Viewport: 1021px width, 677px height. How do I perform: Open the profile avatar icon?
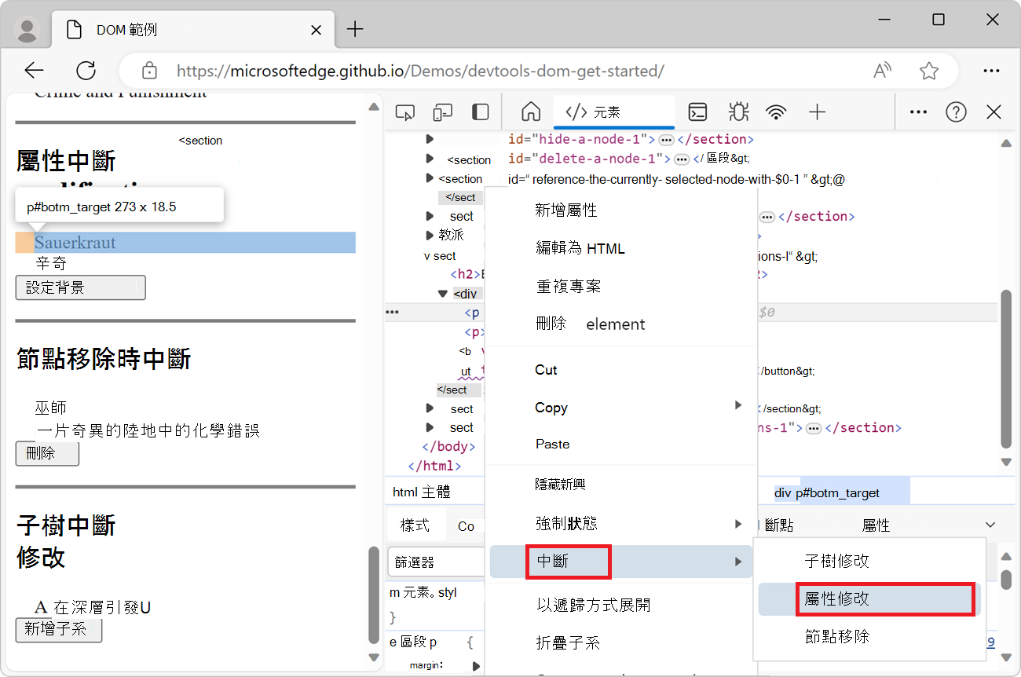point(28,30)
